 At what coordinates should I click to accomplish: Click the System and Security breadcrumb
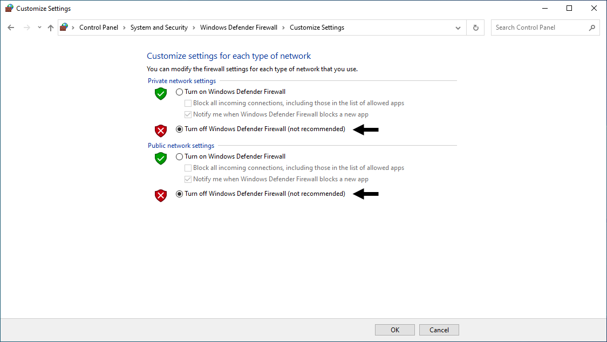pos(159,28)
